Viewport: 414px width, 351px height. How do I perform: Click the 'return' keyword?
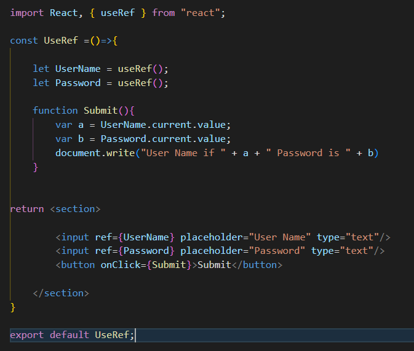pos(27,209)
